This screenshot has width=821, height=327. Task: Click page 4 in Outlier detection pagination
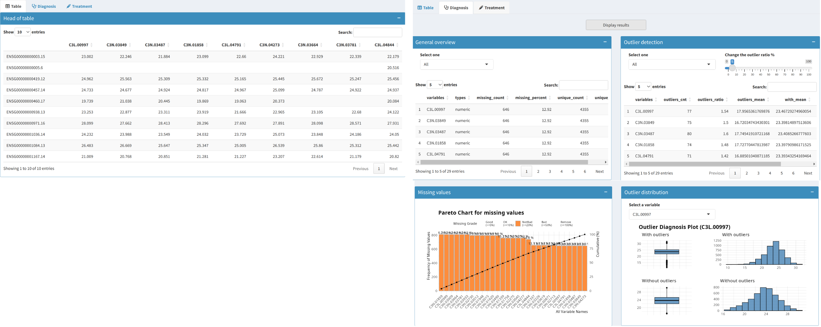click(770, 173)
